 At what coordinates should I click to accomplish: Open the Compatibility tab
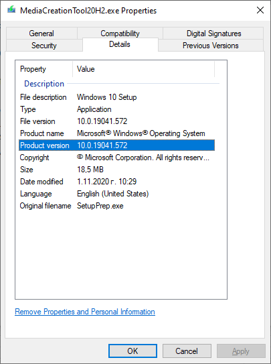pos(120,34)
